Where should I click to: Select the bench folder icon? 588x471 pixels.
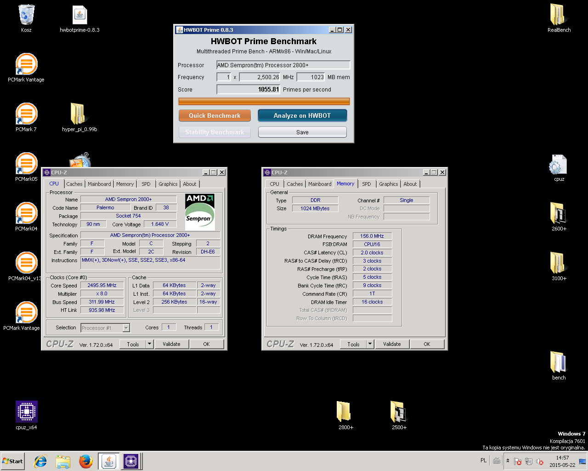(x=558, y=362)
